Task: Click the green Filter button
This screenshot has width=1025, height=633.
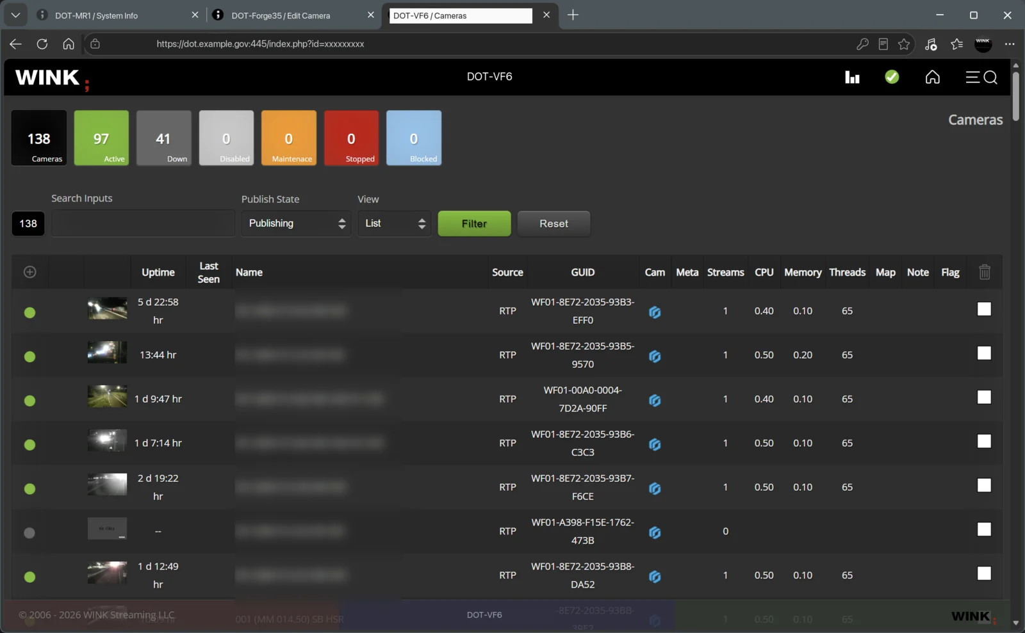Action: (x=474, y=223)
